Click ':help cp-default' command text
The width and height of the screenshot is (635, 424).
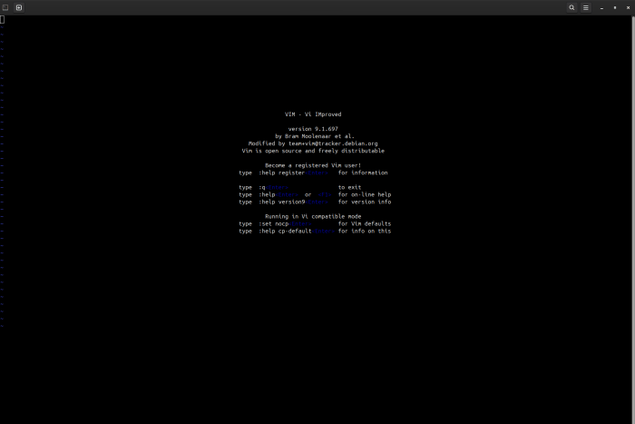(285, 231)
